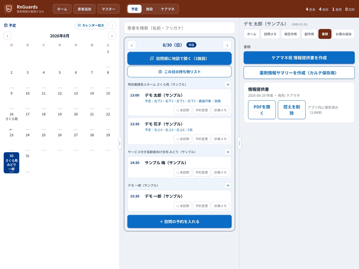Open 診療メモ for サンプル 梅
359x269 pixels.
[x=221, y=172]
